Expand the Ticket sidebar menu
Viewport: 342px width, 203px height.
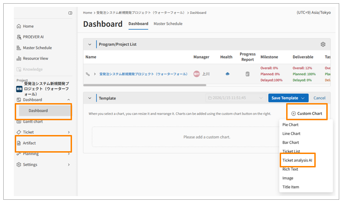(x=69, y=132)
